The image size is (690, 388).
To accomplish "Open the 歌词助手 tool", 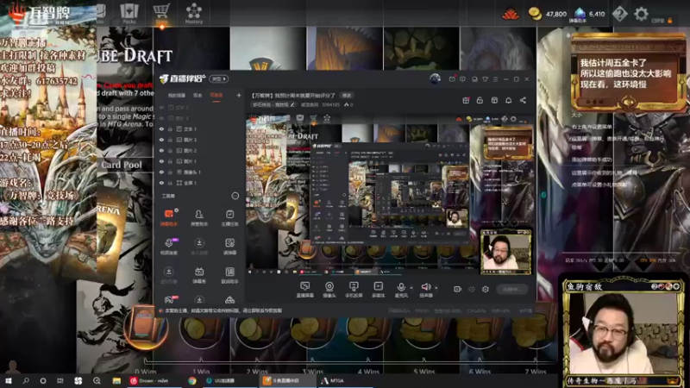I will point(229,275).
